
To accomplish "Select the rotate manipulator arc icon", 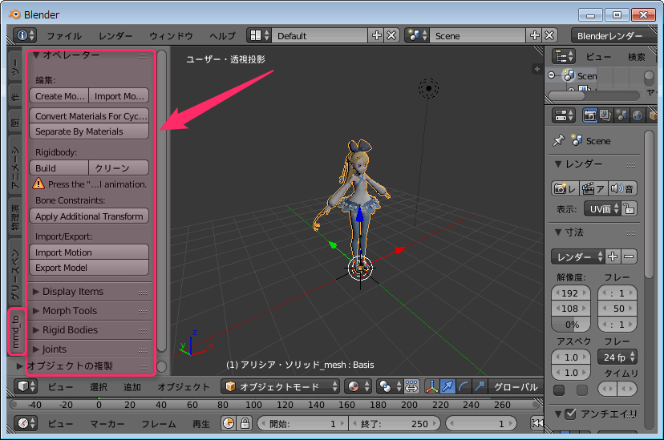I will pos(464,386).
